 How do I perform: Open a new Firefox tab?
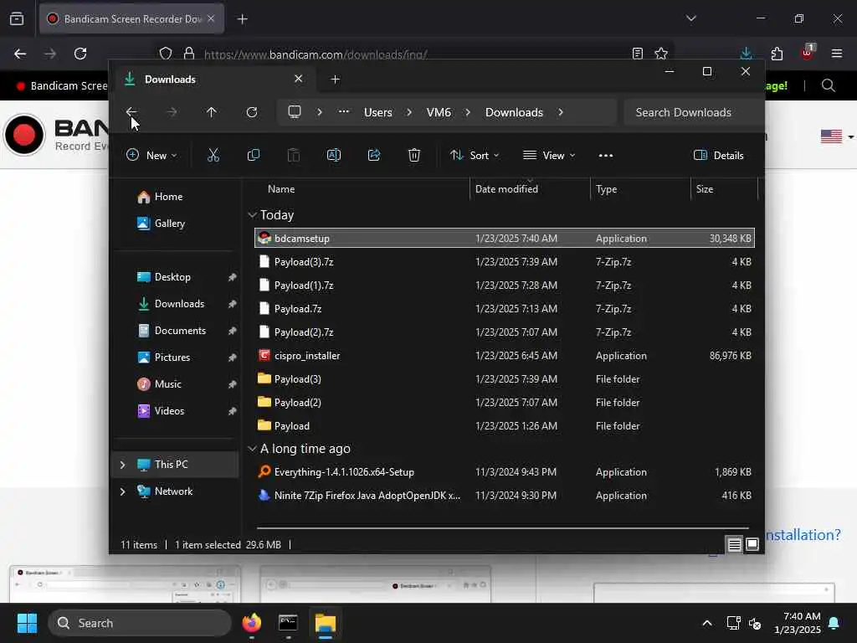tap(242, 19)
